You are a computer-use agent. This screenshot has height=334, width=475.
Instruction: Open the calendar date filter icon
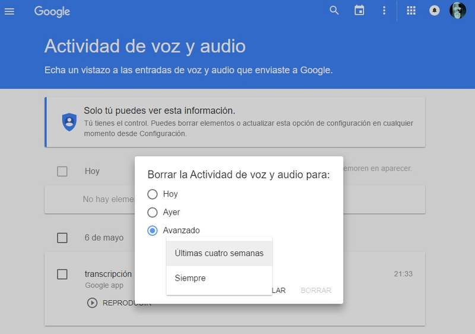[359, 10]
